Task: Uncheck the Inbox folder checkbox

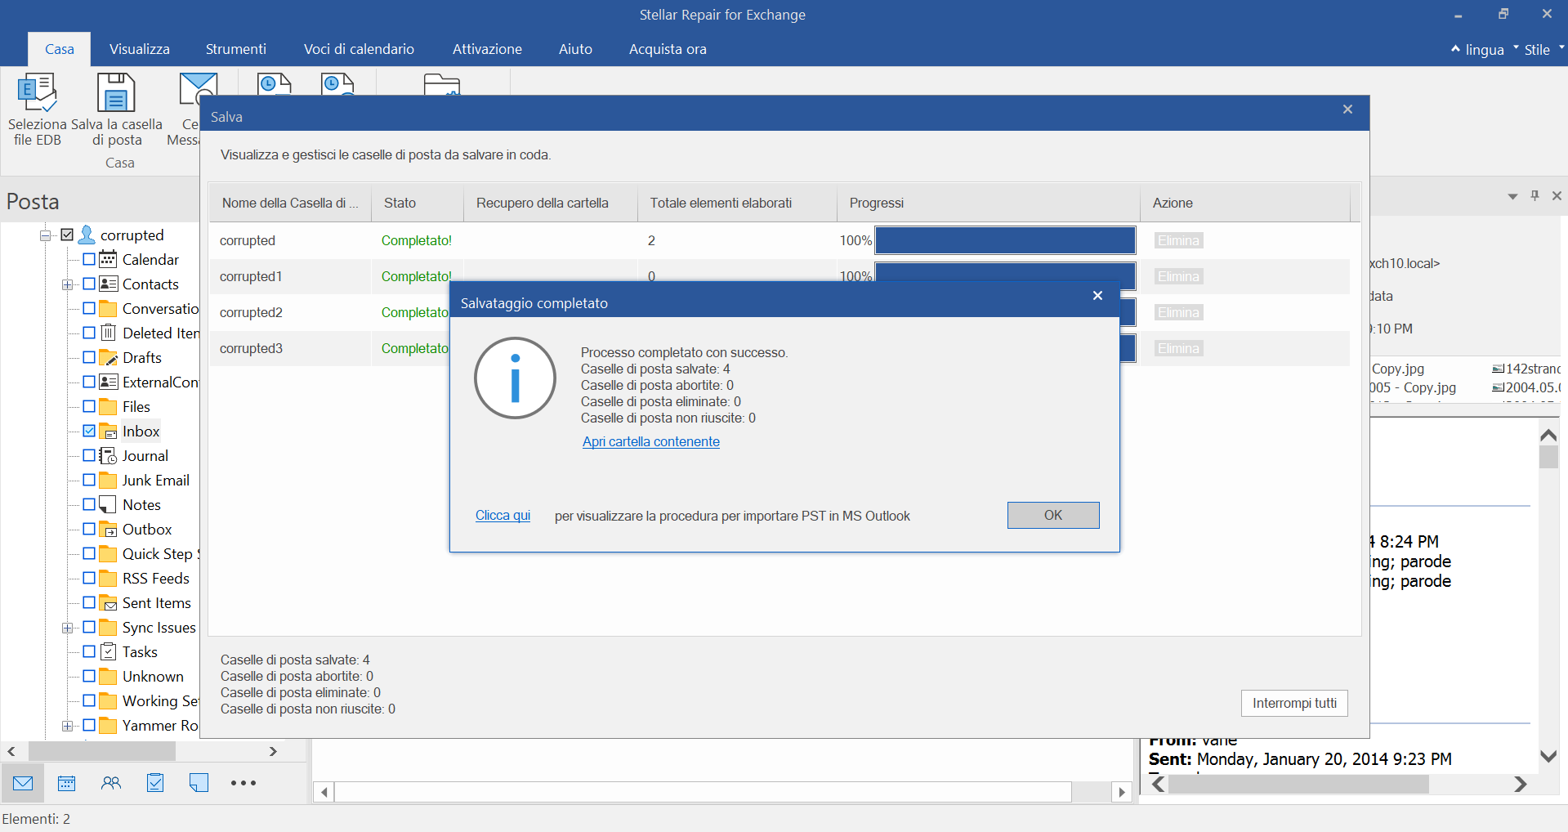Action: pos(89,431)
